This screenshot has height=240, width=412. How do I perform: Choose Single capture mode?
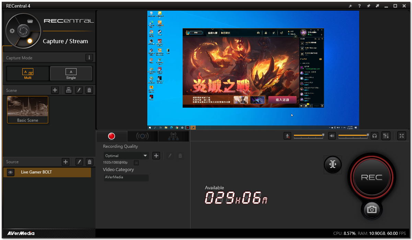[71, 73]
